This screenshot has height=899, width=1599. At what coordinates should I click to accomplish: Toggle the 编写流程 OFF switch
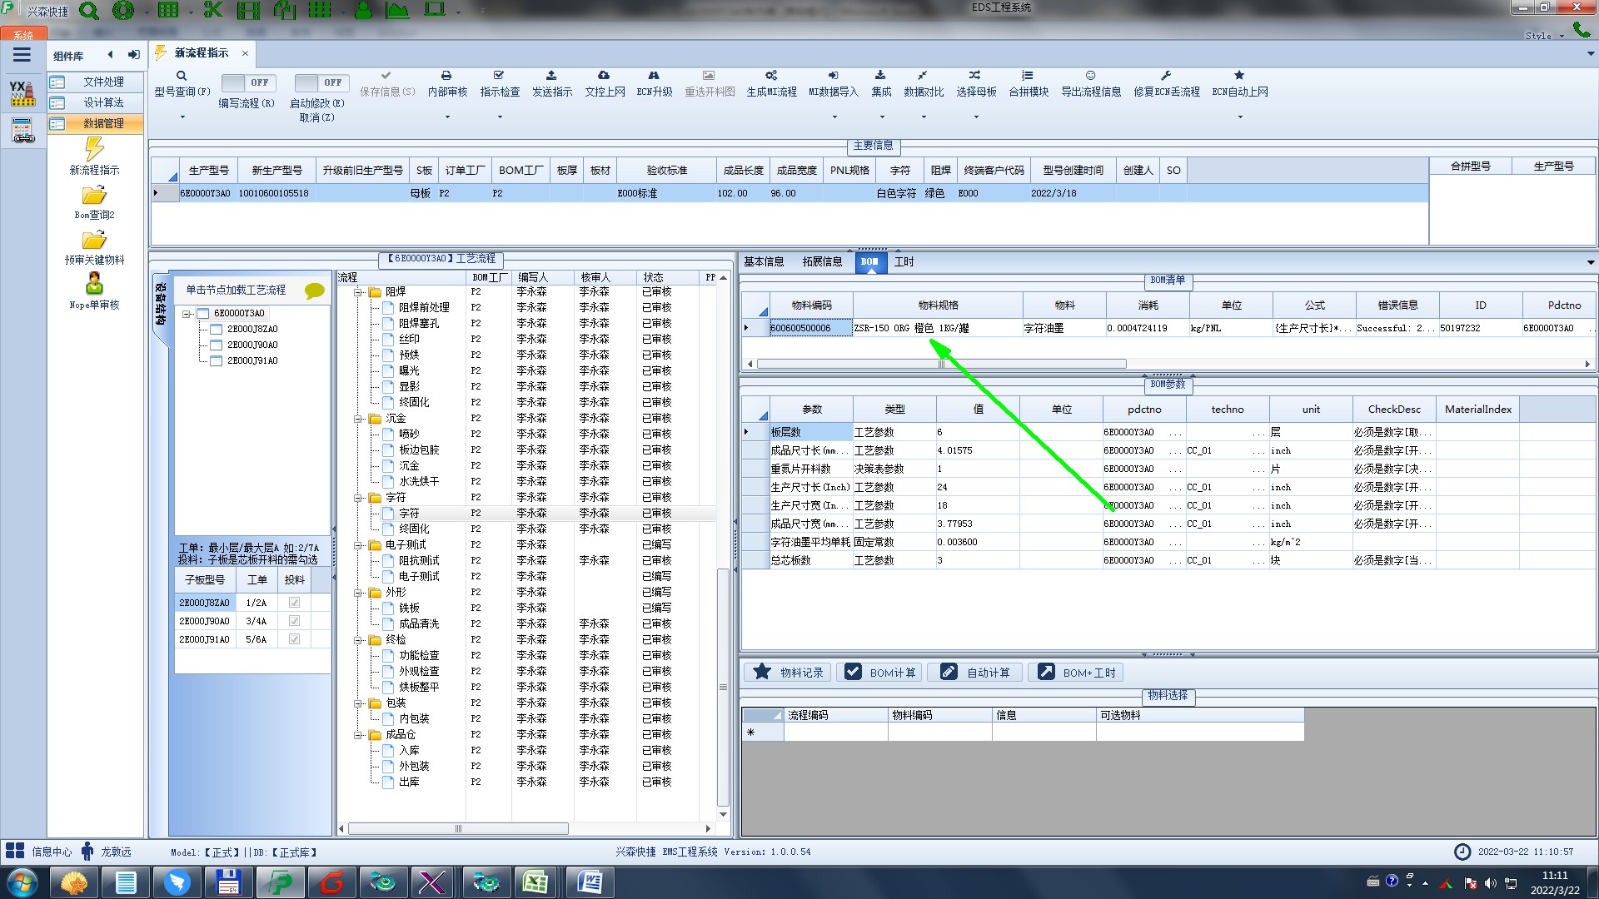point(247,82)
